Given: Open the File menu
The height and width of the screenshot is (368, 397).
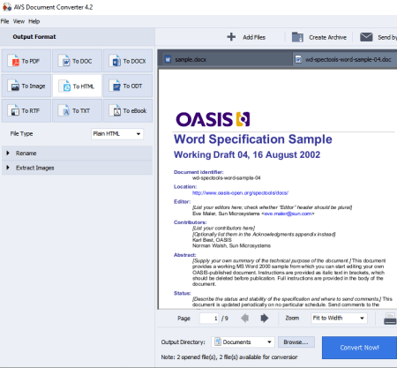Looking at the screenshot, I should (x=4, y=21).
